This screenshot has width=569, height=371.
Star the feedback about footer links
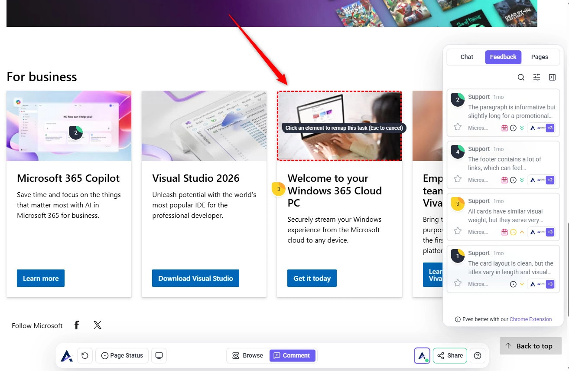click(x=458, y=179)
